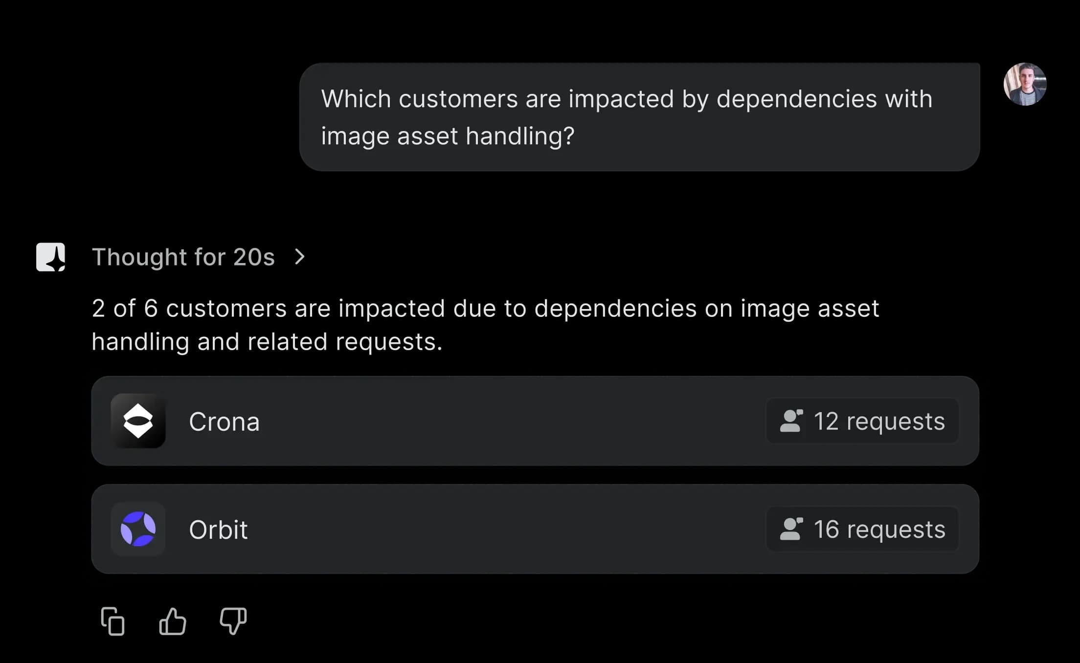The image size is (1080, 663).
Task: Click the "Orbit" customer name
Action: point(219,530)
